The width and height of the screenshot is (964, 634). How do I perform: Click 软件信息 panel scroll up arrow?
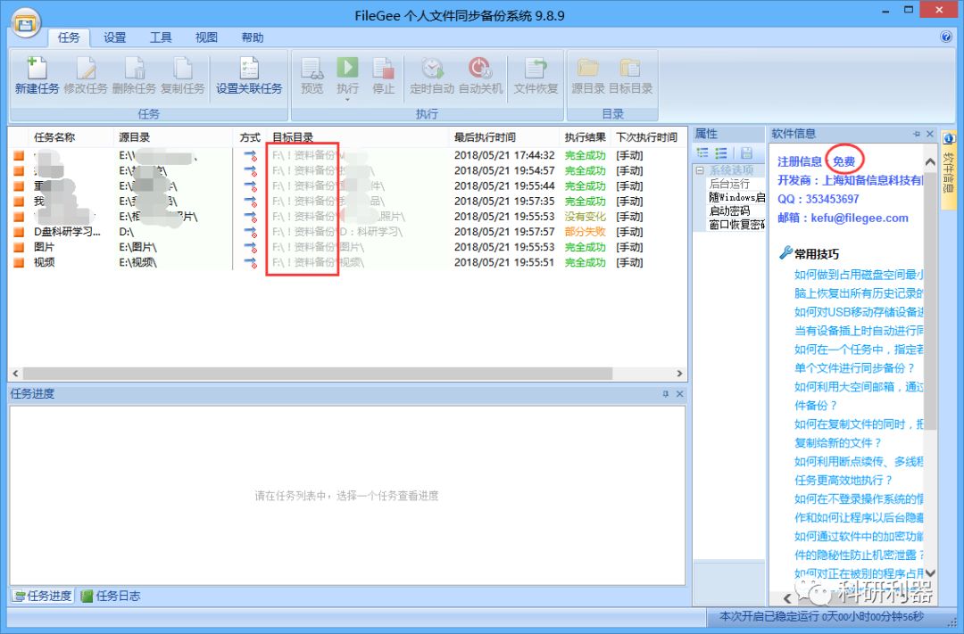pos(930,161)
